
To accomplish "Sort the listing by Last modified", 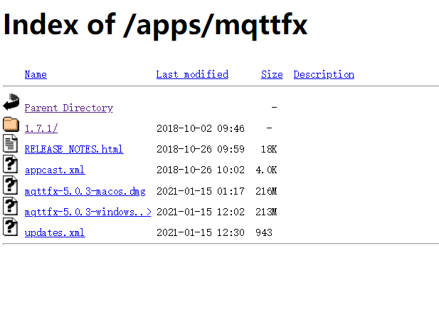I will pos(192,75).
